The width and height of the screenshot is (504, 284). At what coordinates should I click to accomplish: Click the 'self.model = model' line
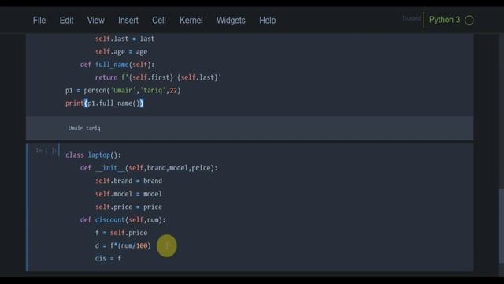point(128,194)
